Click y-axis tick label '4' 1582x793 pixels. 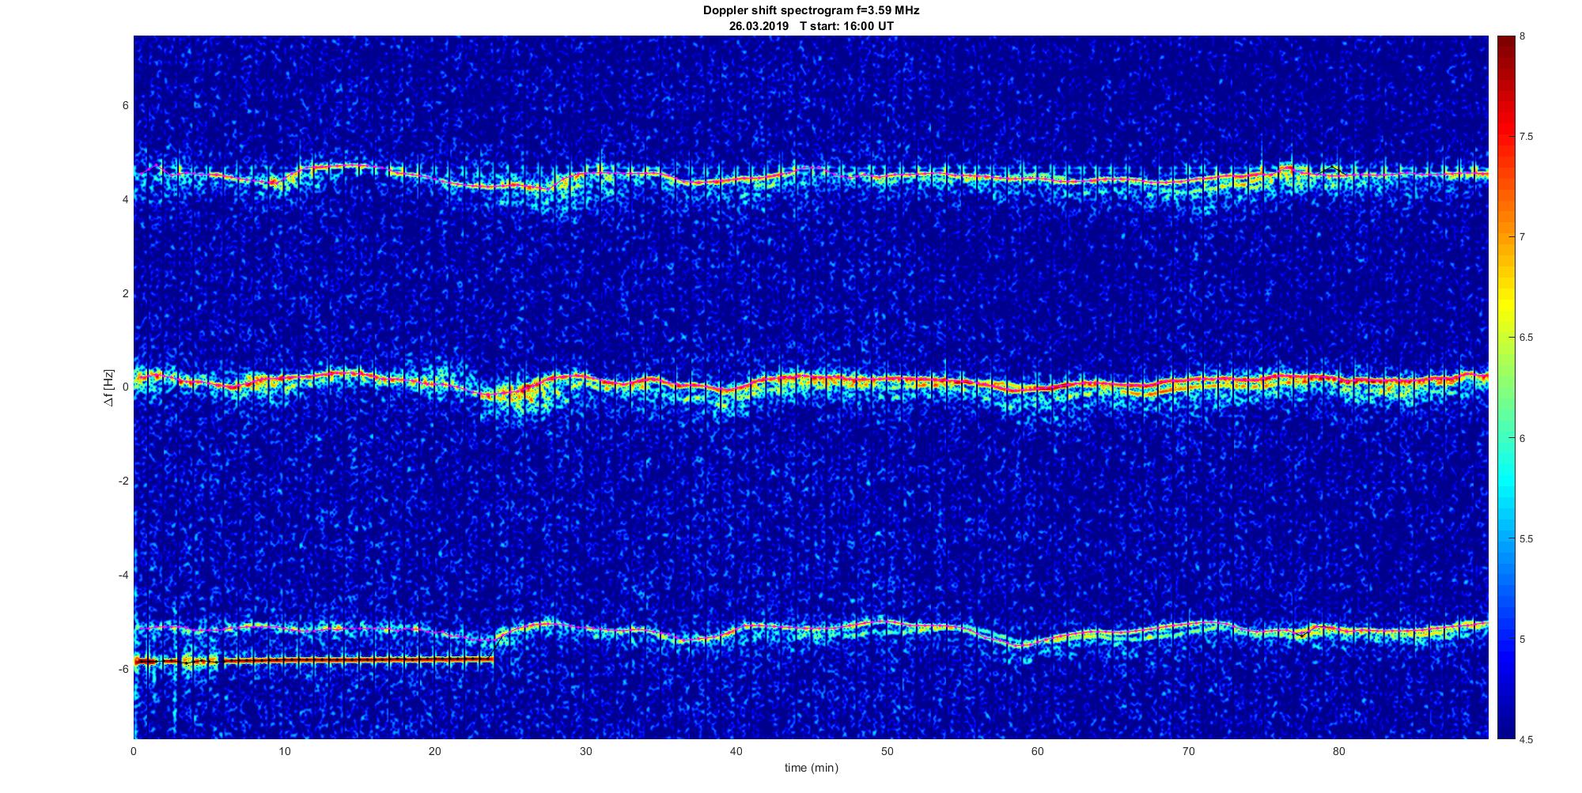pyautogui.click(x=125, y=200)
